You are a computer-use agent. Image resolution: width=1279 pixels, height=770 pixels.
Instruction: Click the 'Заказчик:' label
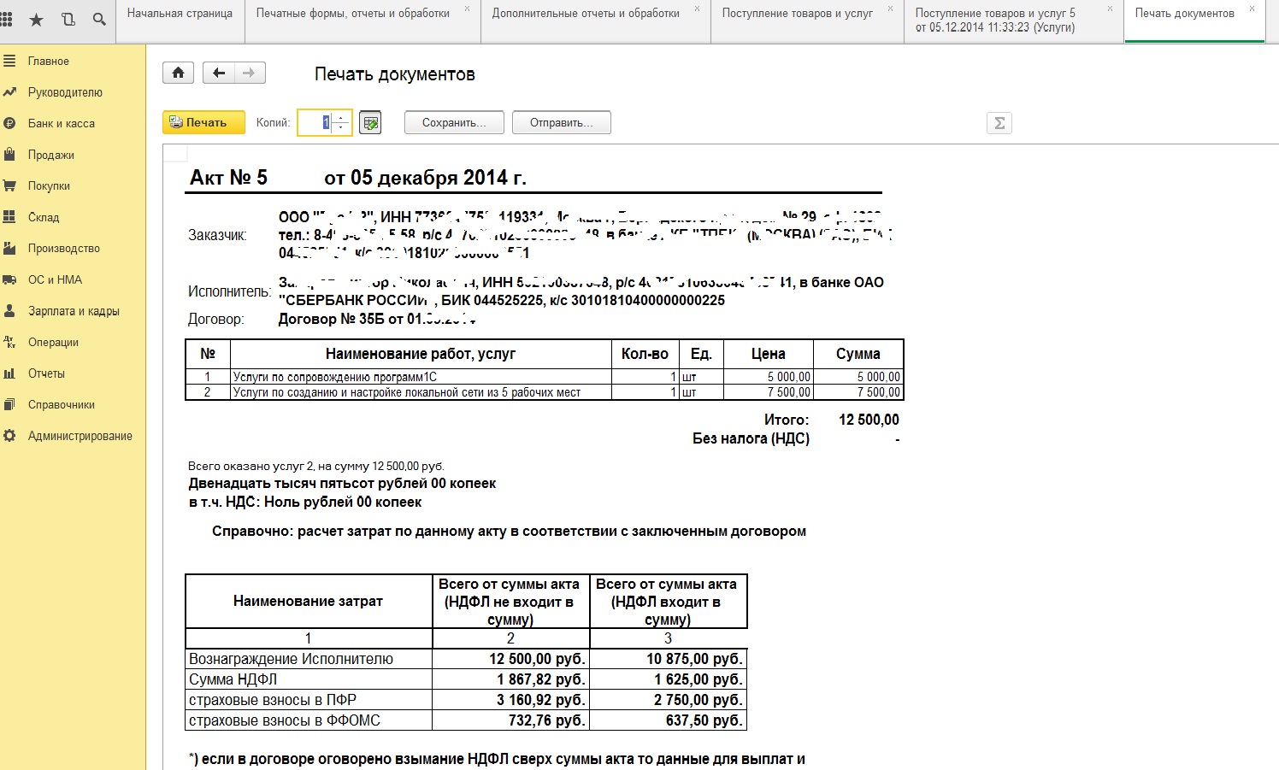click(x=217, y=235)
